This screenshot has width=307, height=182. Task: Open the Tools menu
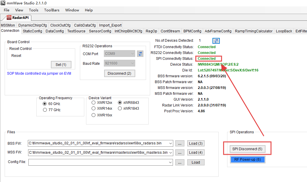(x=33, y=10)
